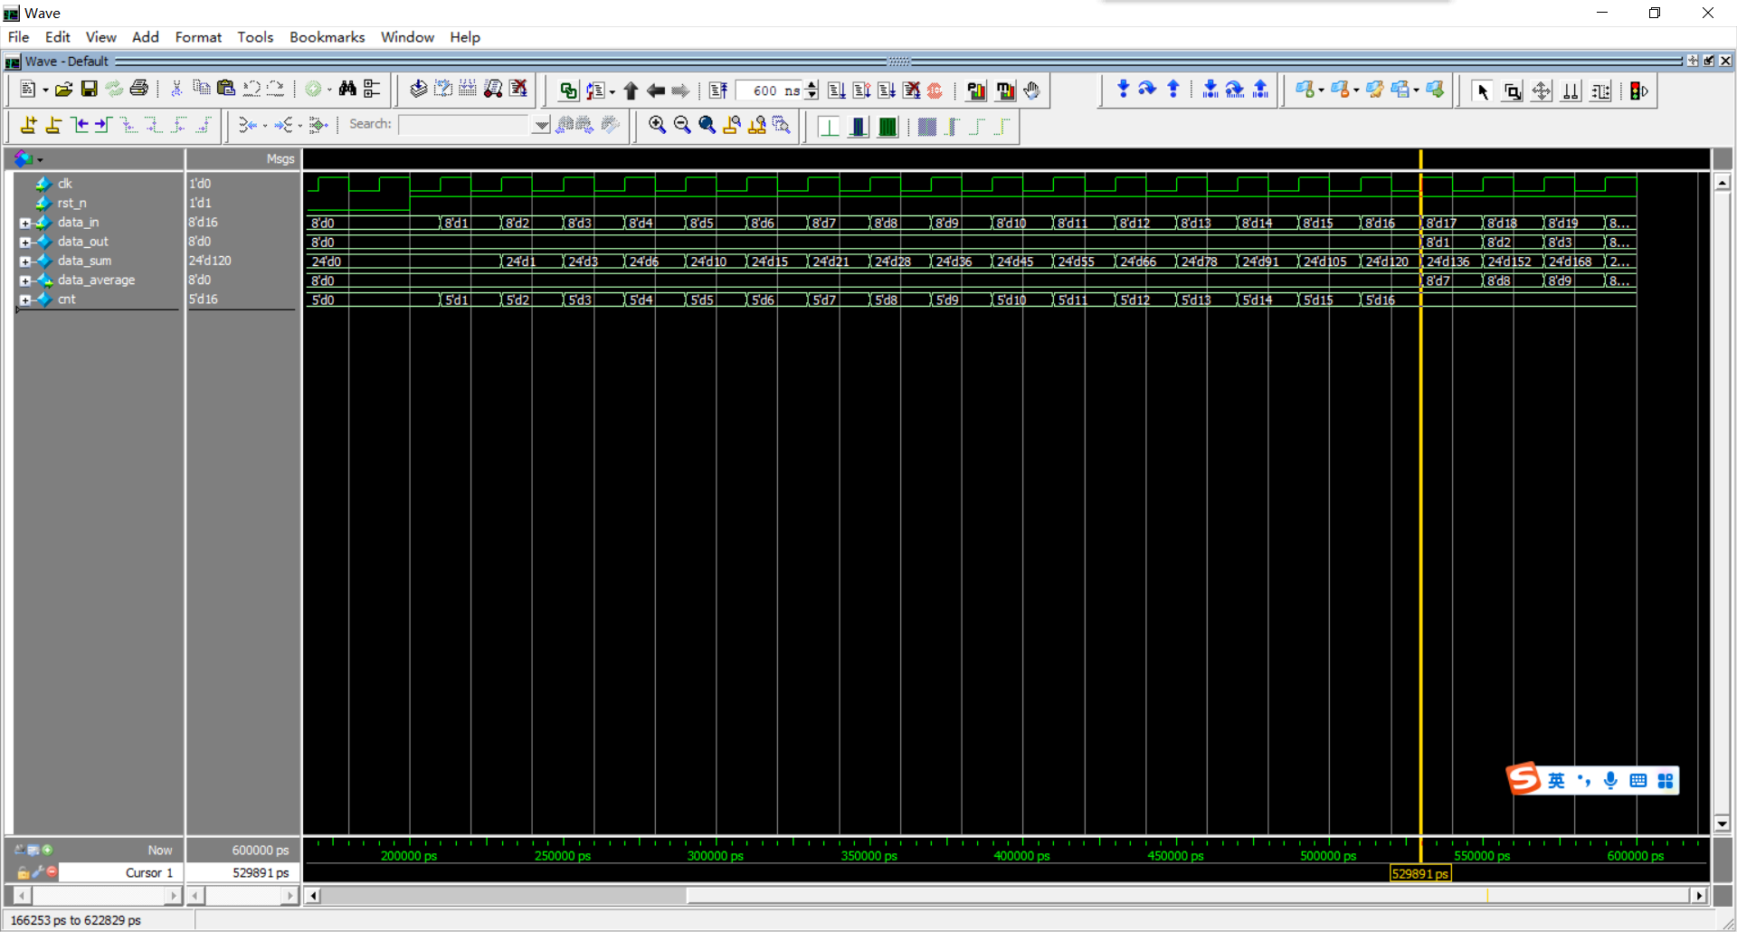This screenshot has width=1737, height=932.
Task: Expand the data_in signal bus
Action: 25,223
